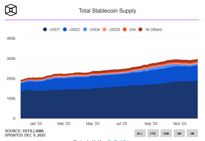This screenshot has width=205, height=141.
Task: Click the USDS legend color dot
Action: point(104,29)
